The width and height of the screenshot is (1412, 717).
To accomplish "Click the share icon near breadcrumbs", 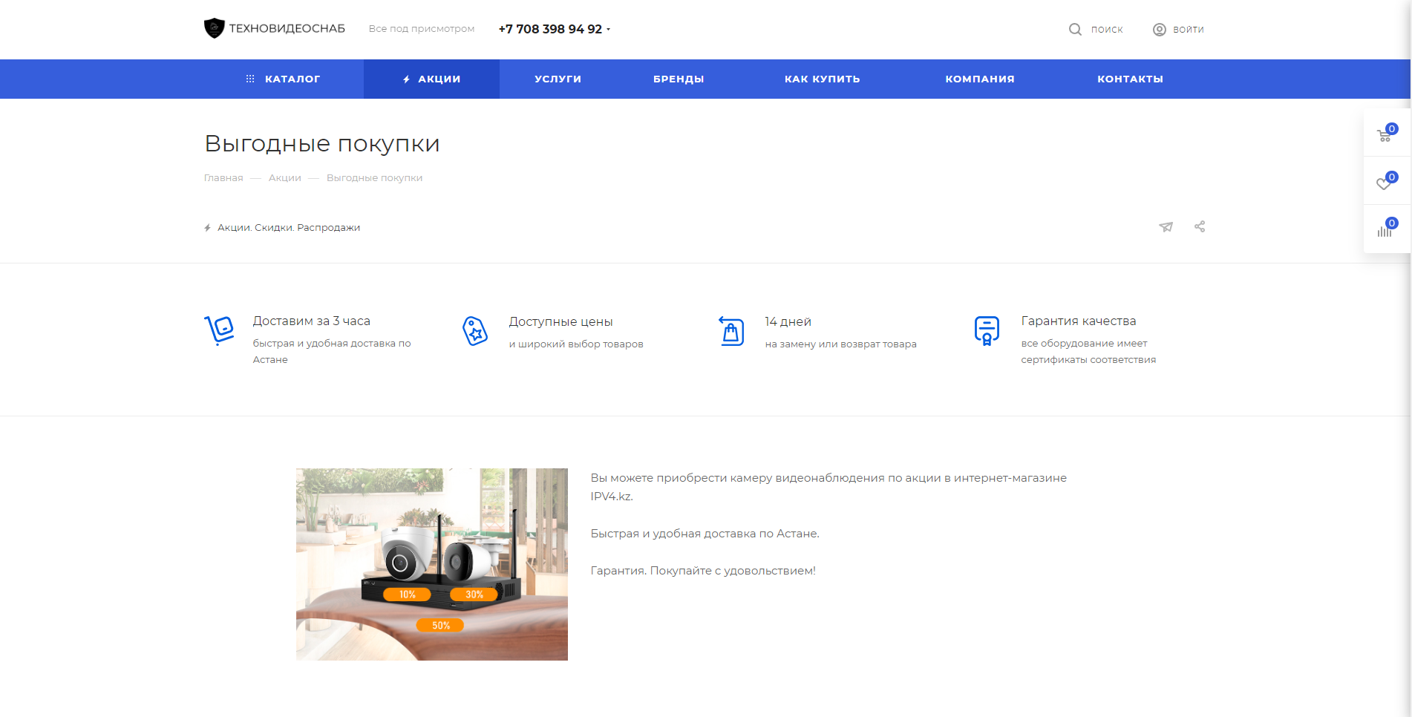I will [1200, 226].
